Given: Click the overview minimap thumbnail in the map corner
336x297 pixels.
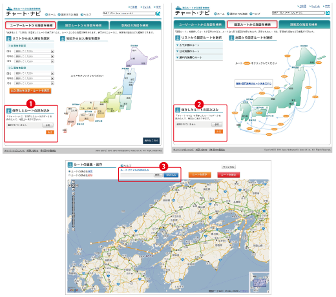Looking at the screenshot, I should (259, 283).
